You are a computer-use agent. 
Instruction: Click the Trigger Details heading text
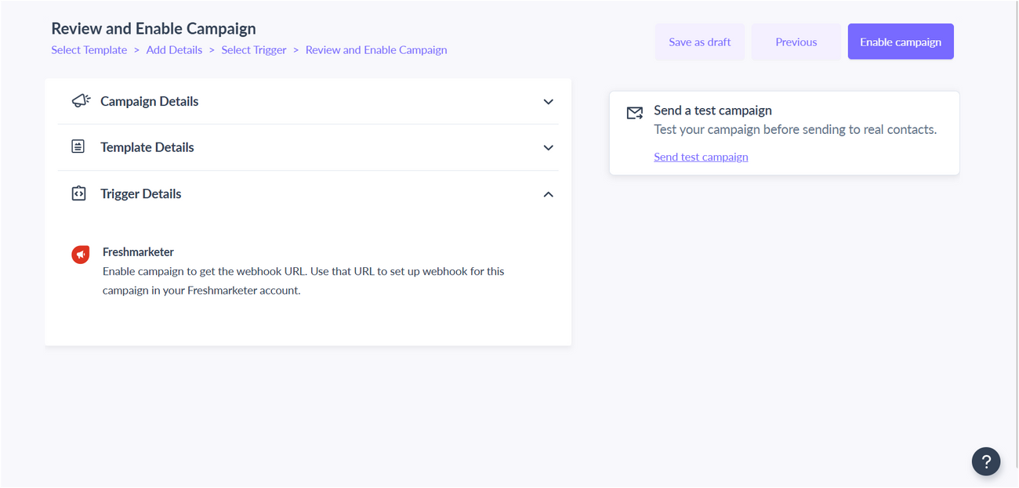pos(140,193)
